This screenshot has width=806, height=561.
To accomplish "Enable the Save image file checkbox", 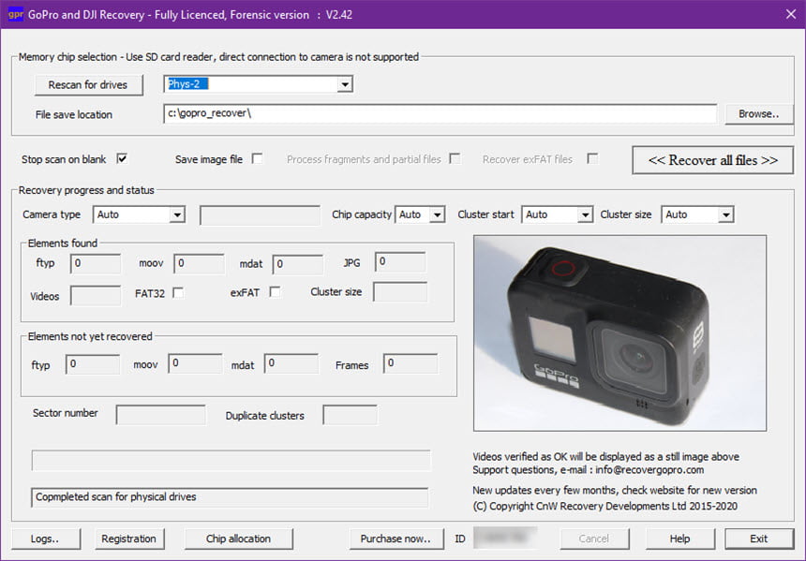I will point(257,158).
